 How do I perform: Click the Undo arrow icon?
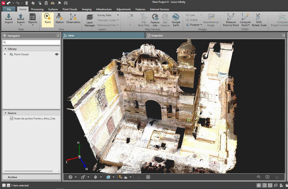pyautogui.click(x=9, y=3)
